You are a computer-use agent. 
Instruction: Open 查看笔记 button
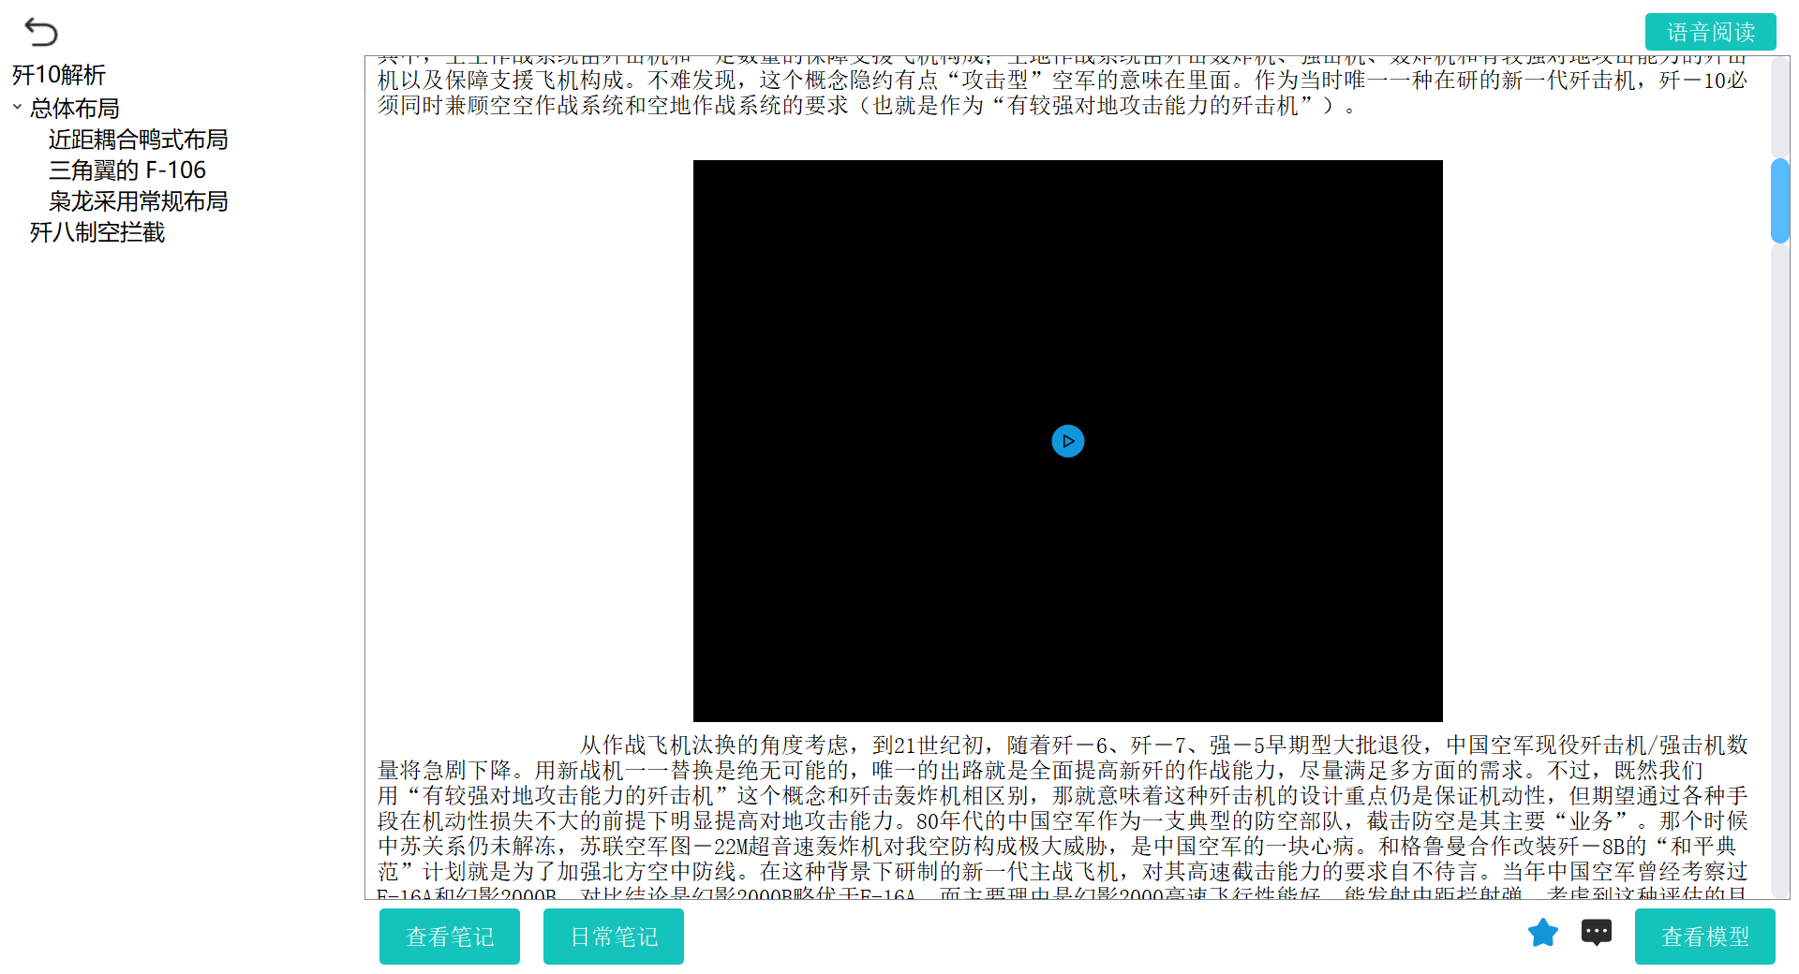click(x=450, y=937)
